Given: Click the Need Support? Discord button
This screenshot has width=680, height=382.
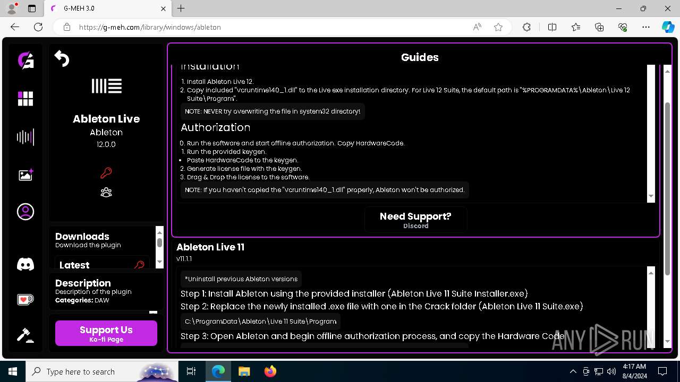Looking at the screenshot, I should coord(415,220).
